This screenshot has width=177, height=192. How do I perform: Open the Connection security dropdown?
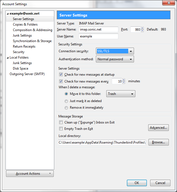[115, 51]
